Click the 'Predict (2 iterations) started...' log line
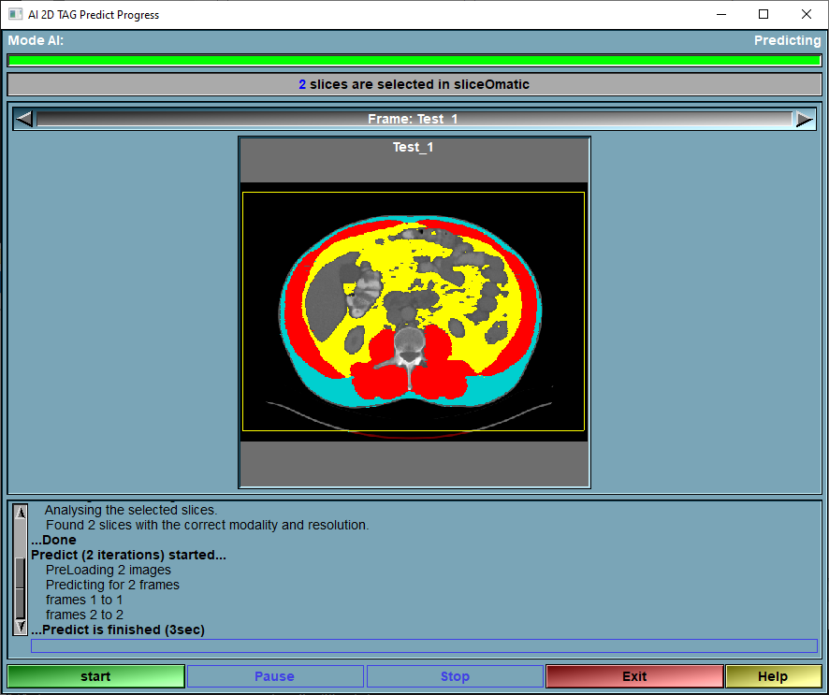 pyautogui.click(x=128, y=555)
